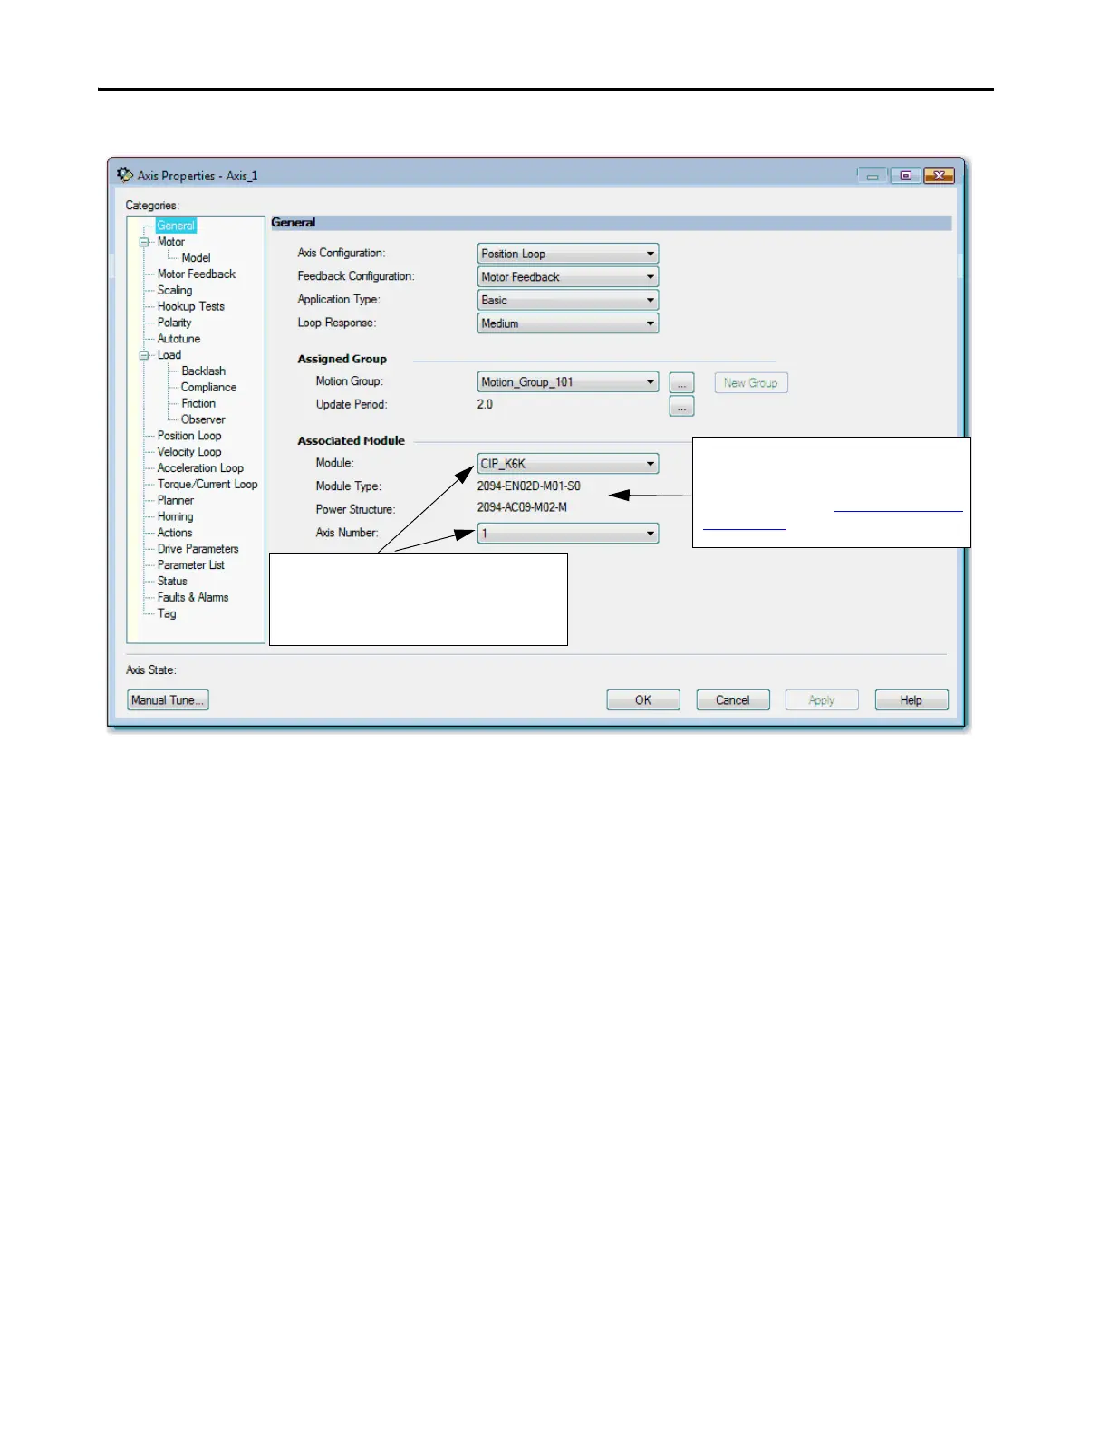1109x1435 pixels.
Task: Click the Manual Tune button
Action: (x=168, y=700)
